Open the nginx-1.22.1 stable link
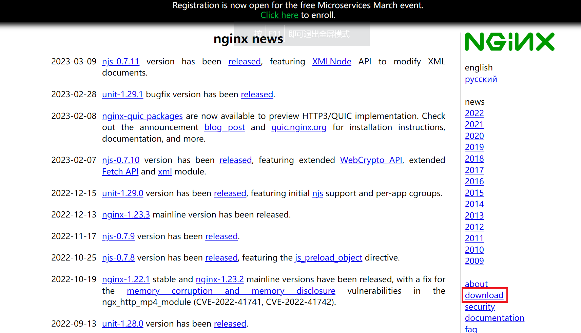 click(x=126, y=279)
